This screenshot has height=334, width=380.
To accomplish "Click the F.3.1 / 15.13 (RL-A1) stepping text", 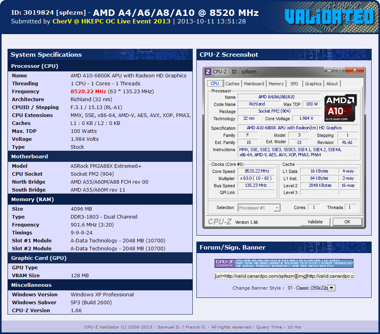I will click(x=96, y=107).
